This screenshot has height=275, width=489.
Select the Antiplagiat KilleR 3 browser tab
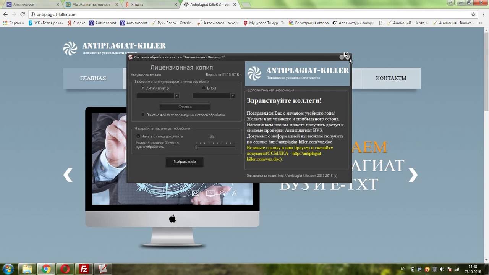210,5
